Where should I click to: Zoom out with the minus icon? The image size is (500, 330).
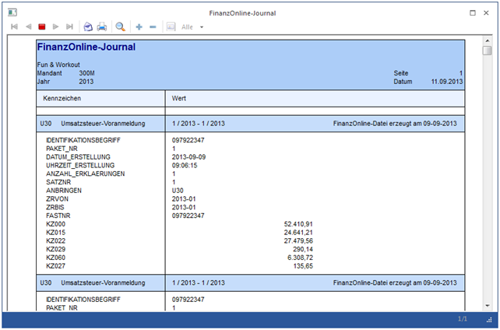pos(153,26)
